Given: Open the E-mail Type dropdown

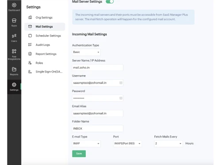Looking at the screenshot, I should 86,143.
